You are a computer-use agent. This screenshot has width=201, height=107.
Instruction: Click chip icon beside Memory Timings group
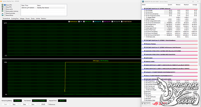[145, 44]
